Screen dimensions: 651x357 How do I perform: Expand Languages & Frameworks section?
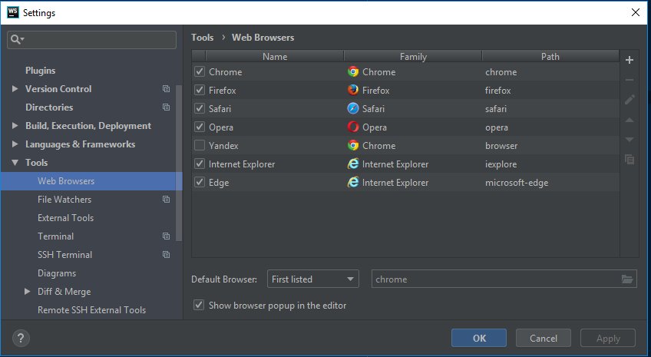(15, 144)
